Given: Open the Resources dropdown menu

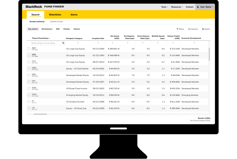Looking at the screenshot, I should coord(177,7).
